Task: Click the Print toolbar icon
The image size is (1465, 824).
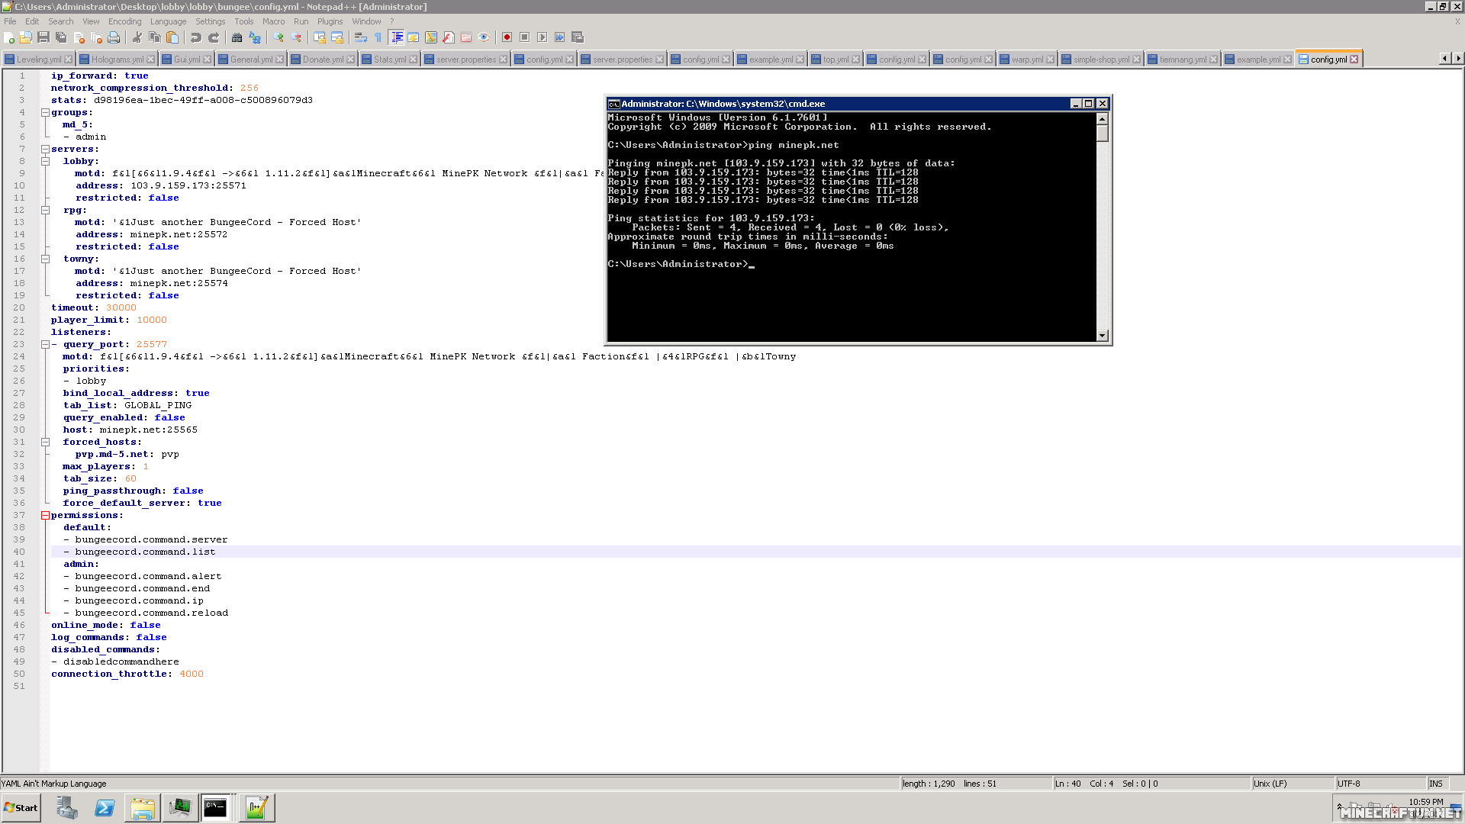Action: click(114, 37)
